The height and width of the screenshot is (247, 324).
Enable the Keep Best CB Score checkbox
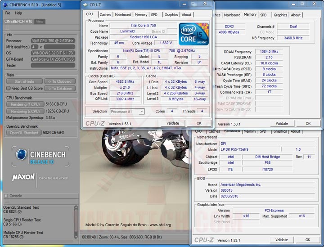click(8, 88)
